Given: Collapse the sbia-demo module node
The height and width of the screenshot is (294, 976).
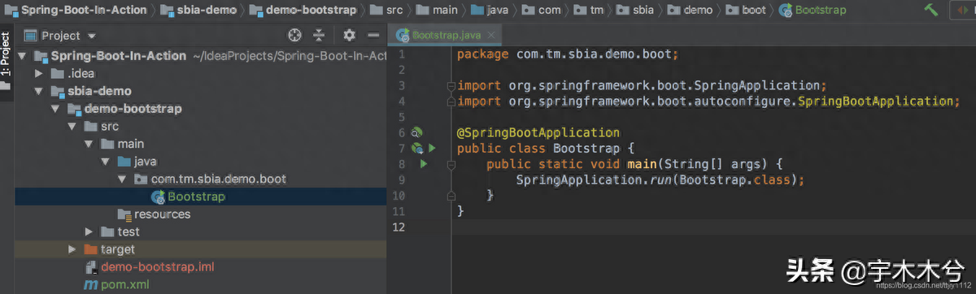Looking at the screenshot, I should click(38, 91).
